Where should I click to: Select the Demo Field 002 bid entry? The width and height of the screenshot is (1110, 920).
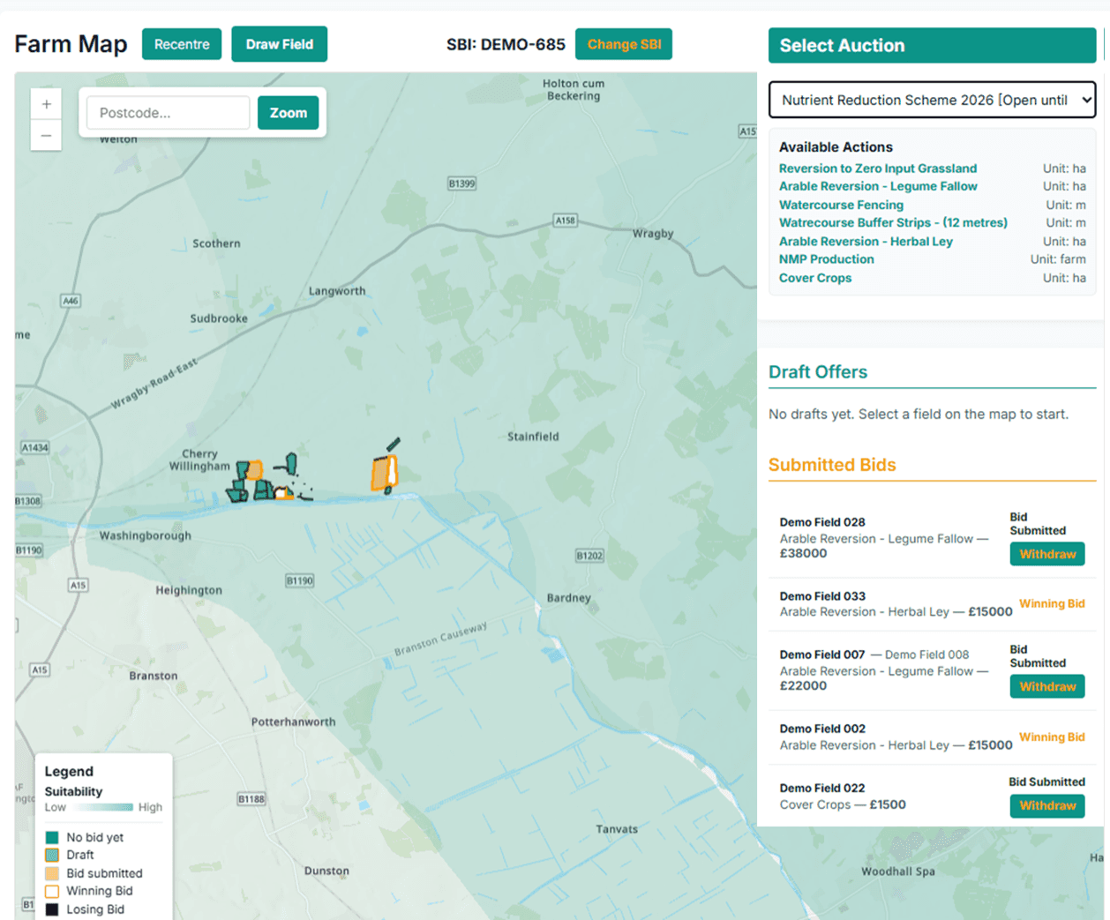pos(932,737)
